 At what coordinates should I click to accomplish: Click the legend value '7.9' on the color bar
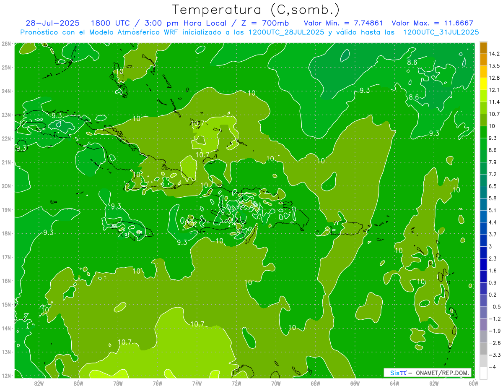[493, 162]
